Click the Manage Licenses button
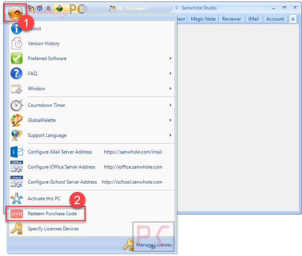The image size is (302, 256). (x=148, y=245)
